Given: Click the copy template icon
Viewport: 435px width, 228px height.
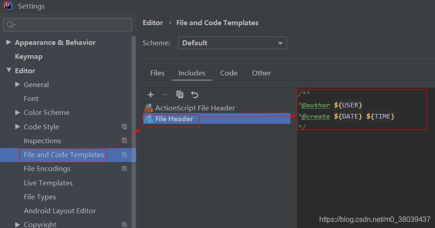Looking at the screenshot, I should tap(180, 95).
